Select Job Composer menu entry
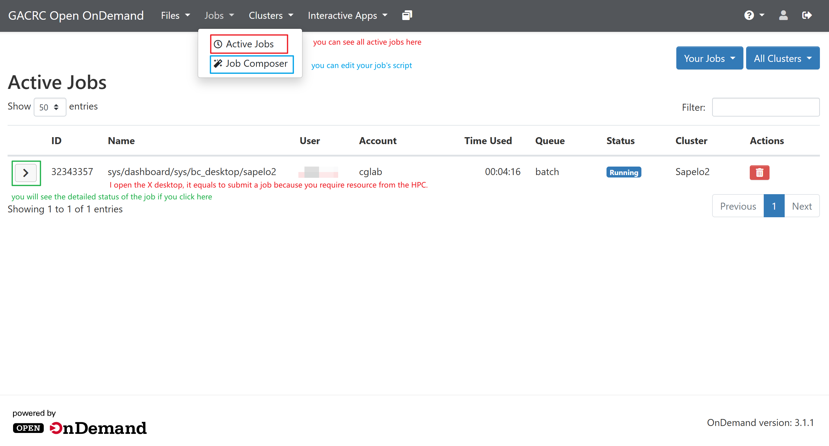829x446 pixels. tap(251, 64)
